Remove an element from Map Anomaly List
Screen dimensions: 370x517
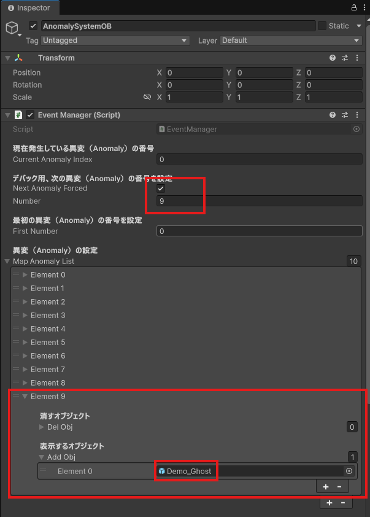pyautogui.click(x=342, y=502)
